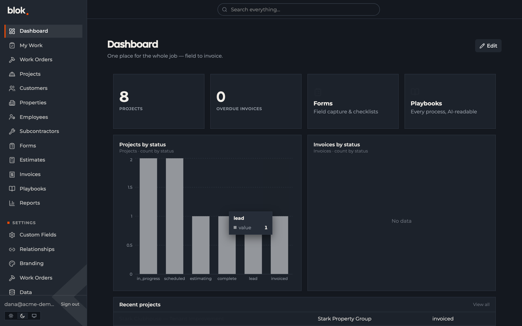Go to Projects in sidebar
This screenshot has height=326, width=522.
[43, 74]
